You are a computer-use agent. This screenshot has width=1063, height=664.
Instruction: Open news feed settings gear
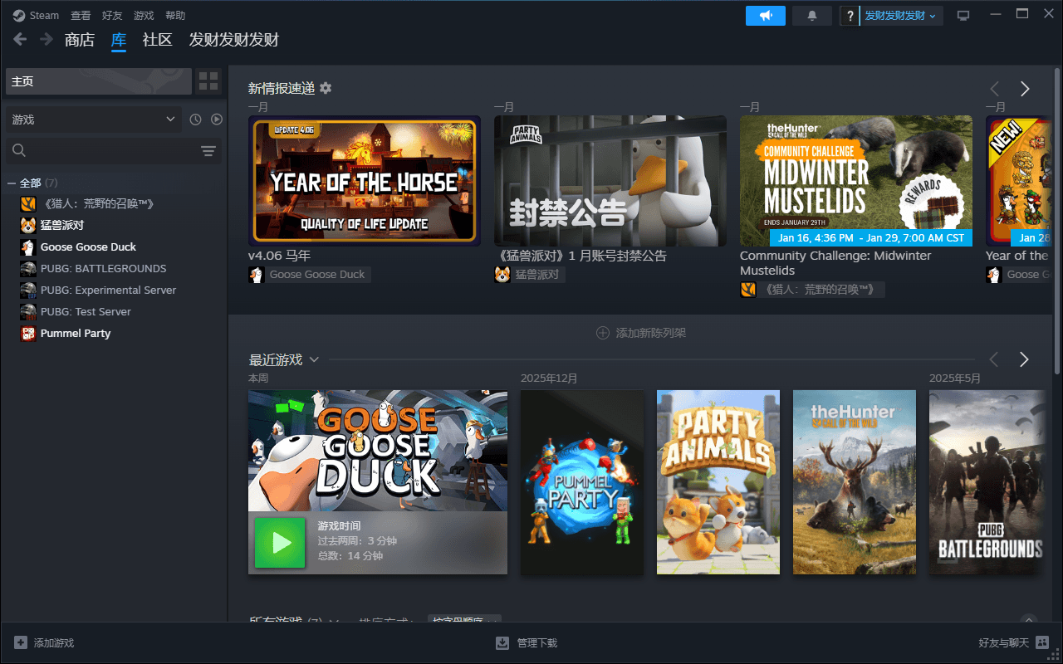[x=326, y=88]
